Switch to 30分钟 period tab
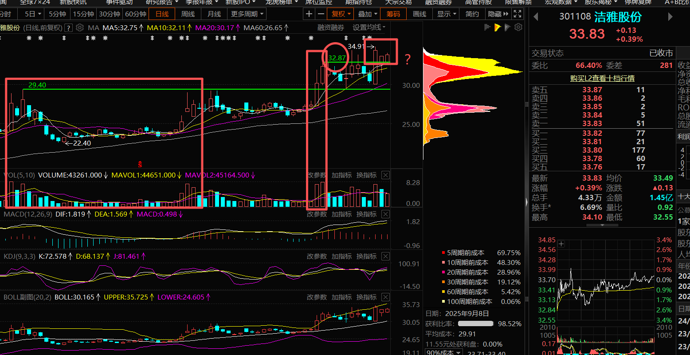This screenshot has height=355, width=690. pos(109,14)
